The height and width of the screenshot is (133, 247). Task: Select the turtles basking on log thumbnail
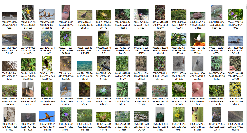coord(141,116)
